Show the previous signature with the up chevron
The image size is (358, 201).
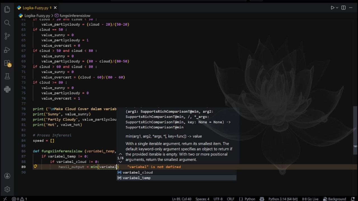120,154
